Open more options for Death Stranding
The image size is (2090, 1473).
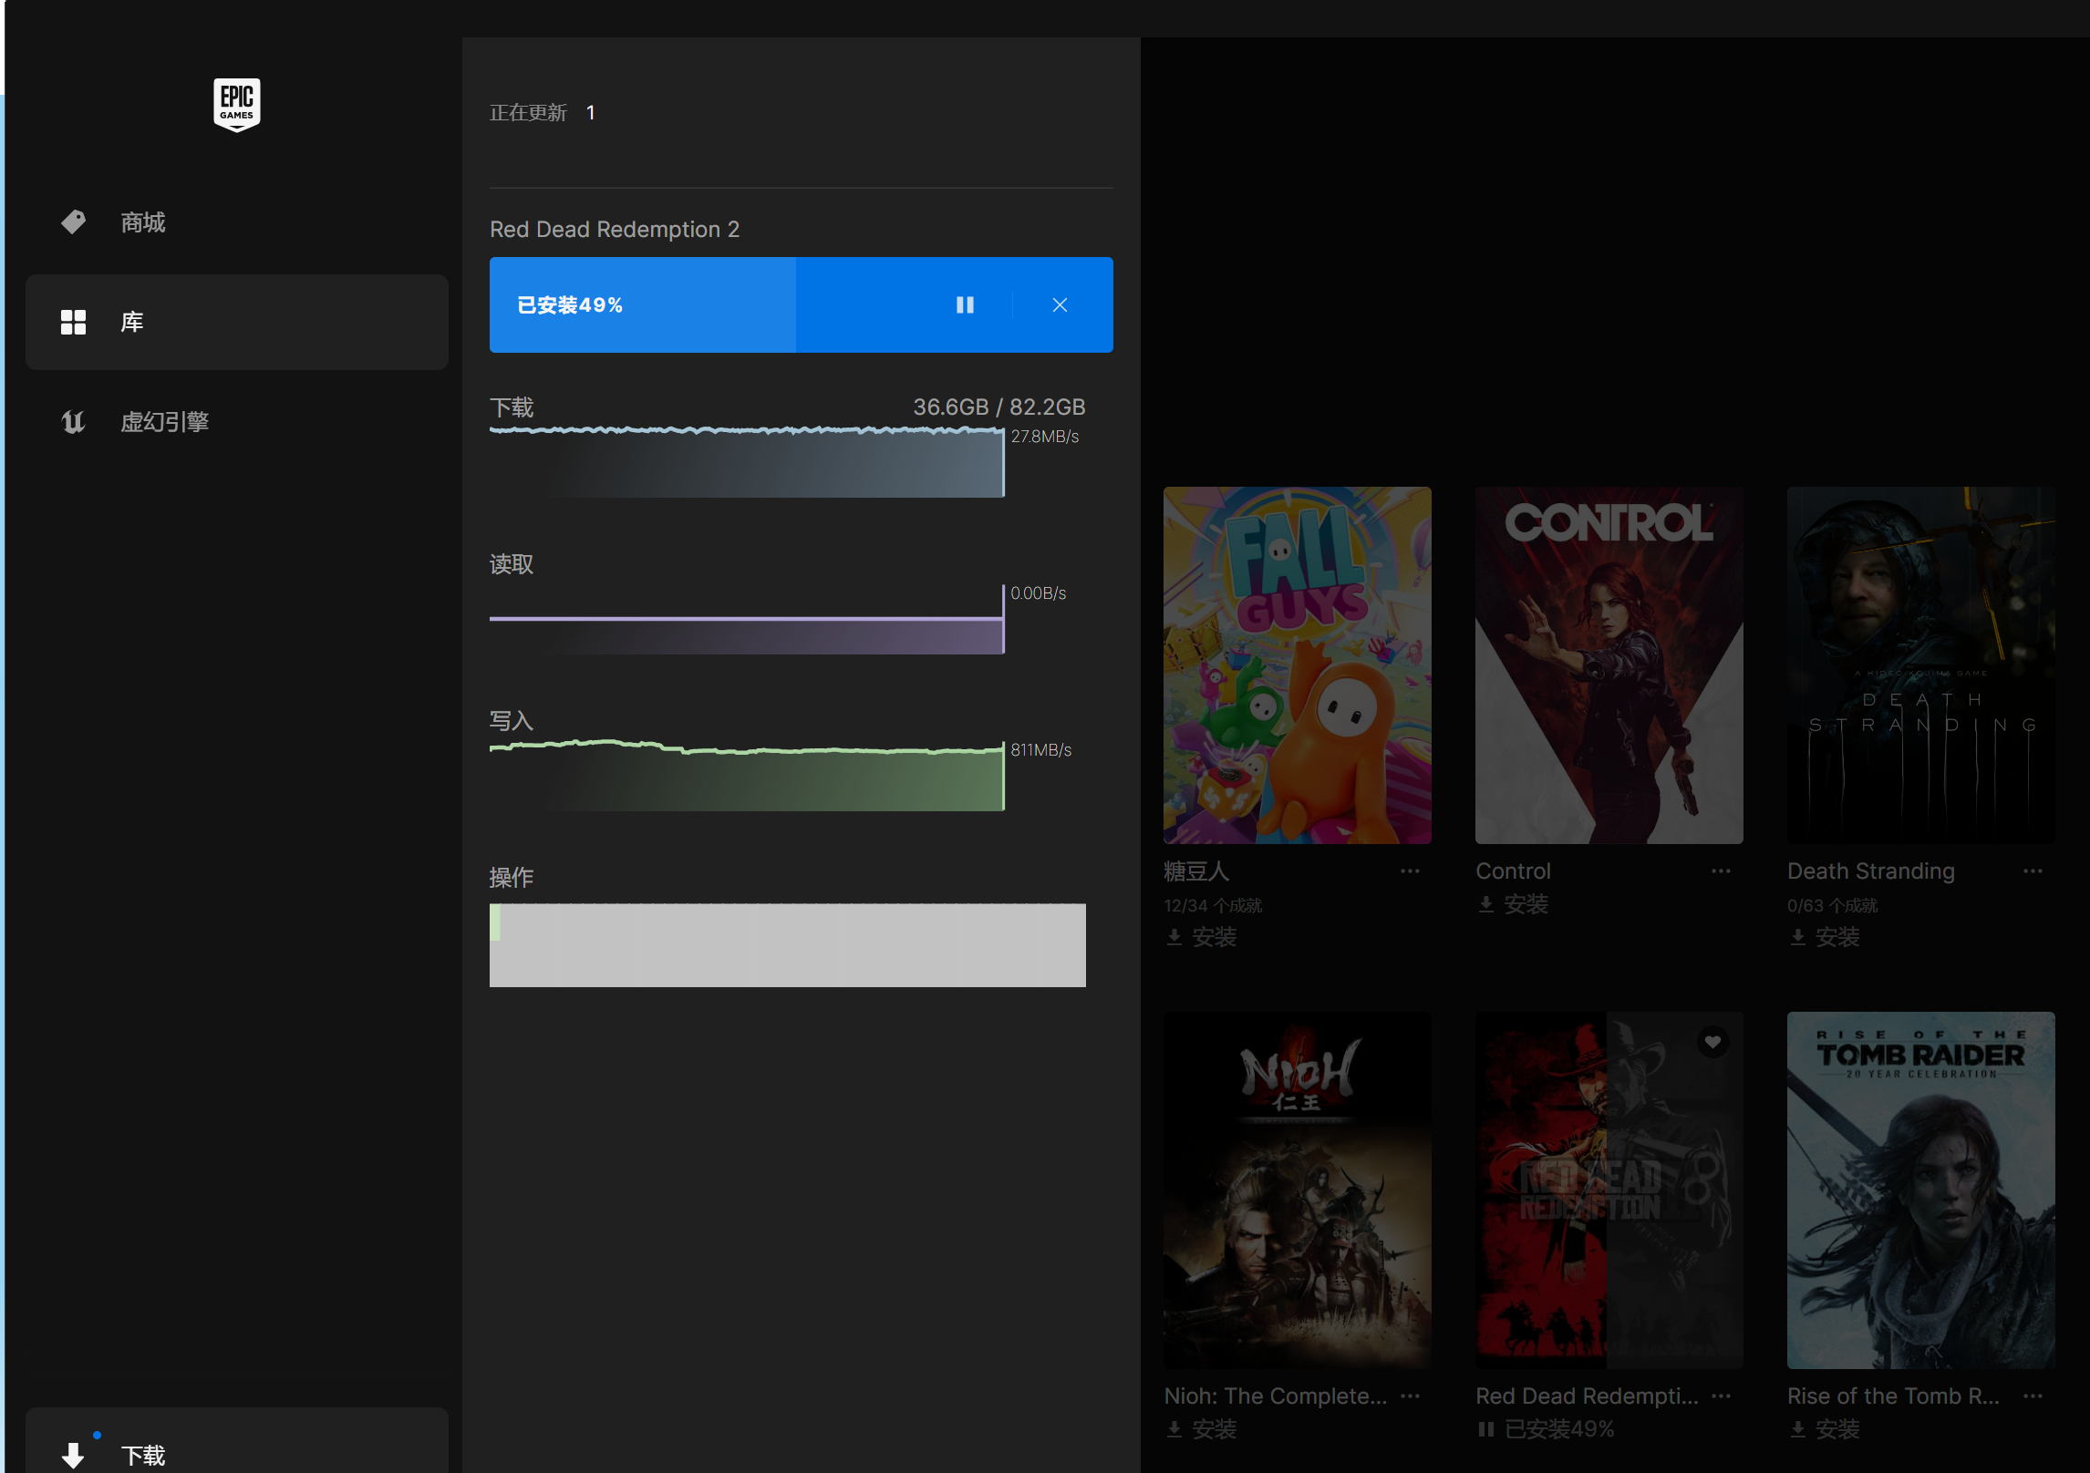(2033, 871)
